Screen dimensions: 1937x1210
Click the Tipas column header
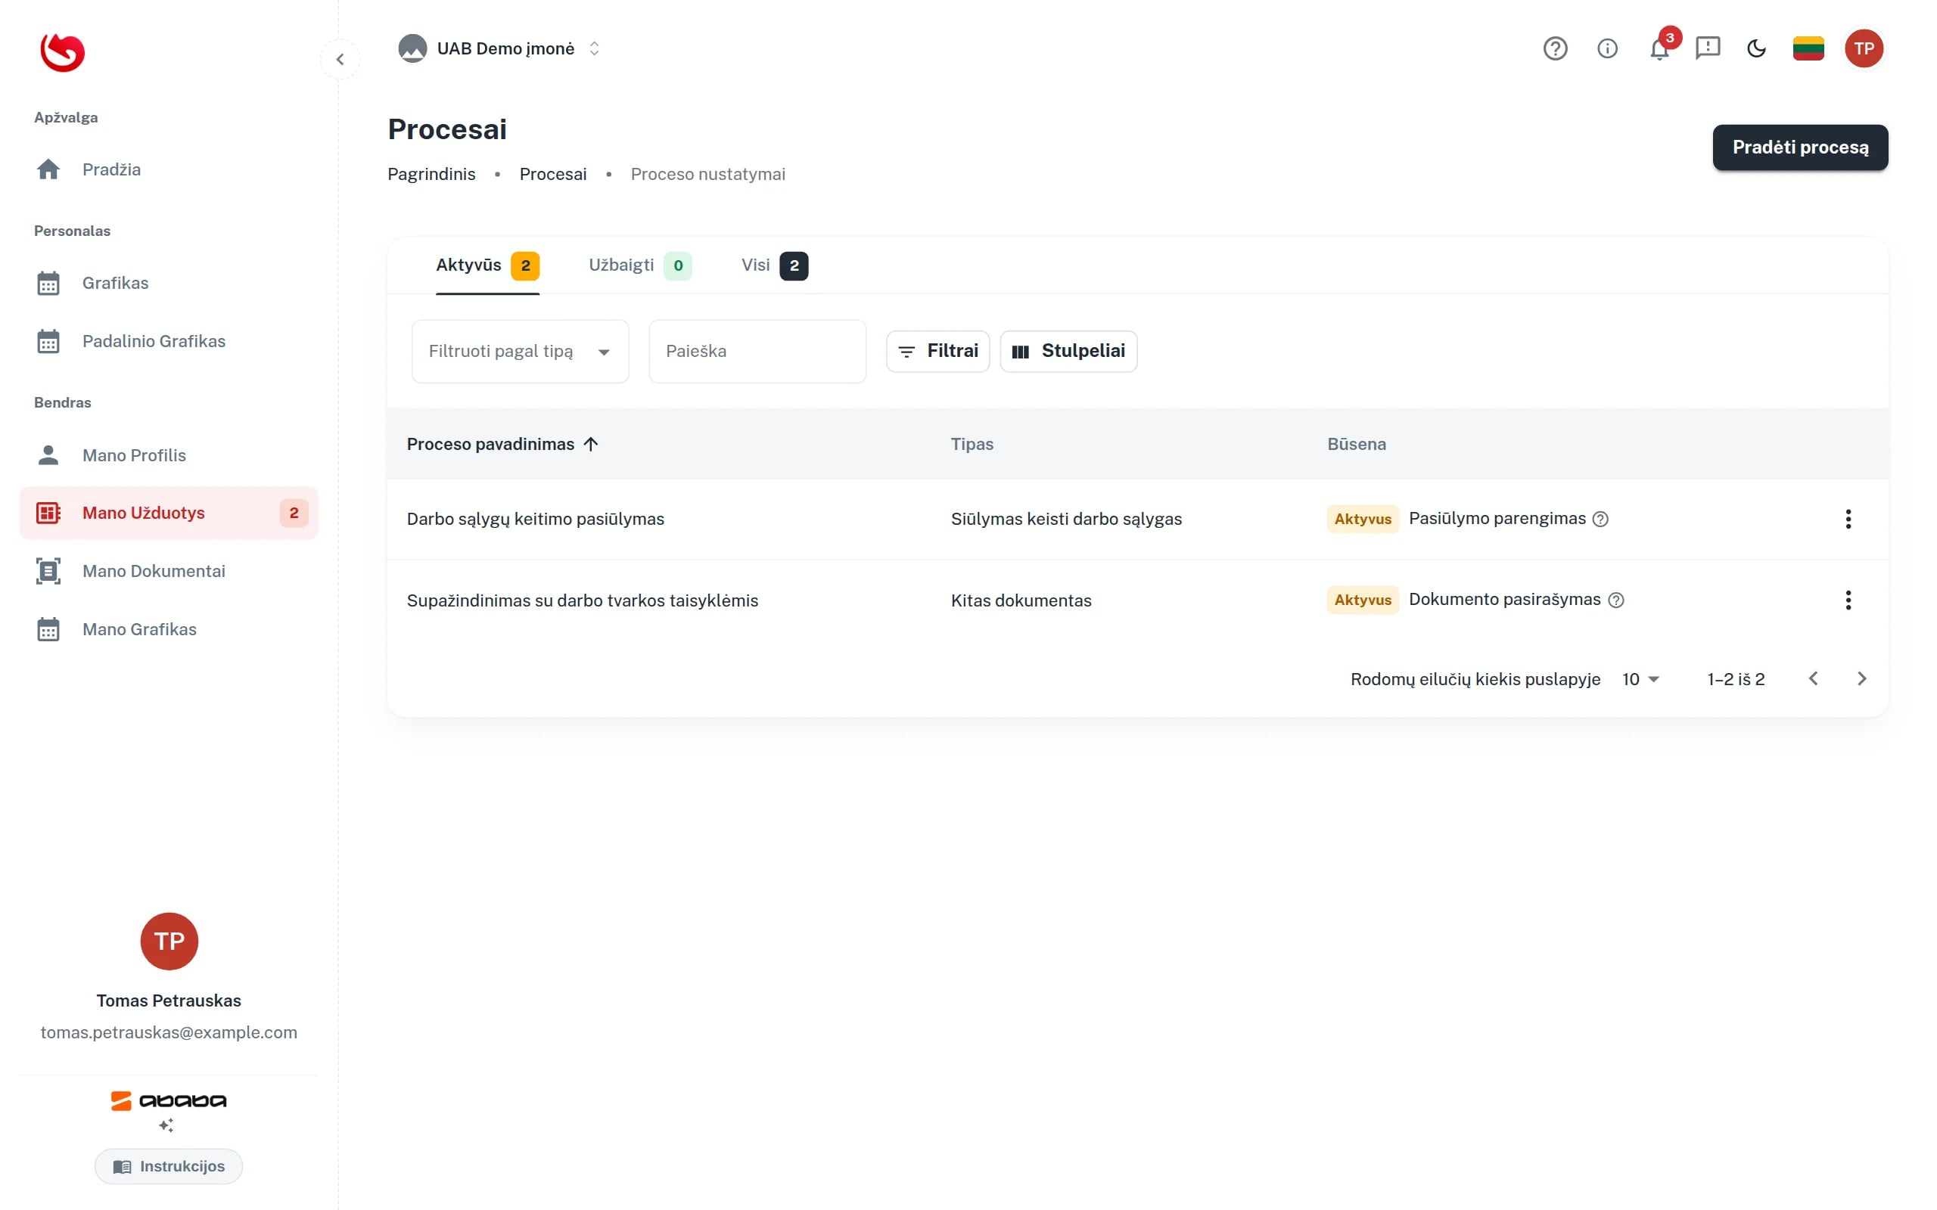point(972,444)
